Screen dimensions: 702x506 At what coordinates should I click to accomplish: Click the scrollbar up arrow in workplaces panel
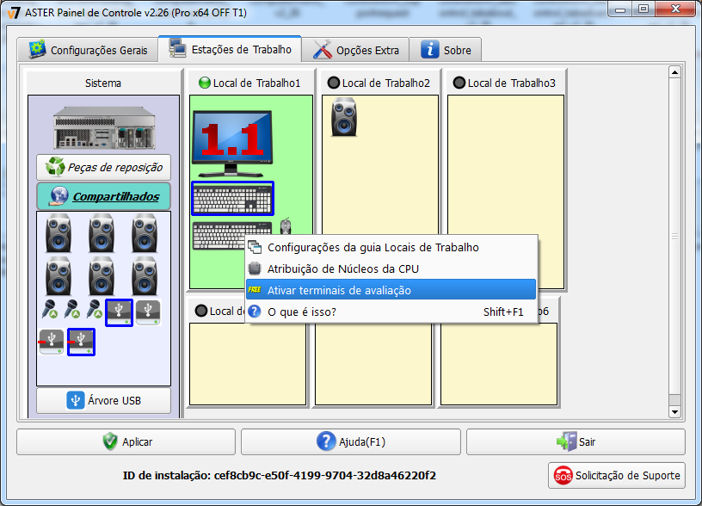coord(674,72)
